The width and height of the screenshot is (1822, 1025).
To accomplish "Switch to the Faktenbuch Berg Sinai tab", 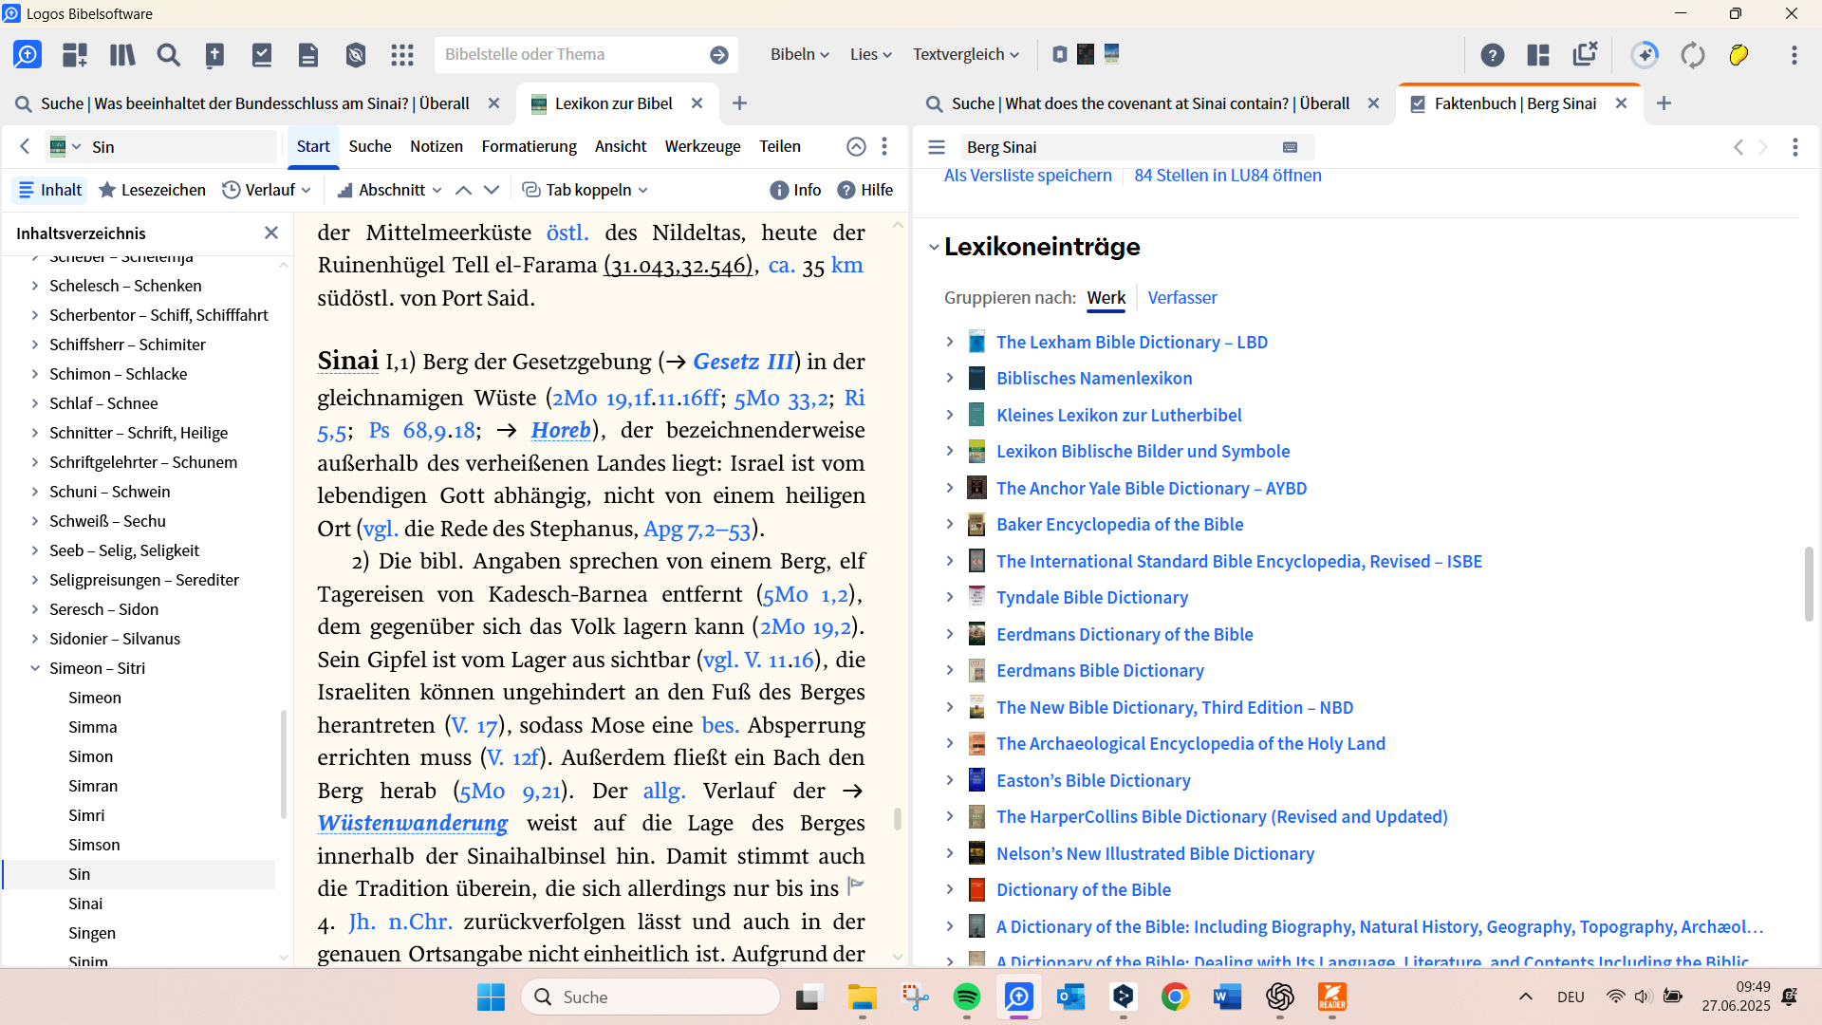I will tap(1515, 103).
